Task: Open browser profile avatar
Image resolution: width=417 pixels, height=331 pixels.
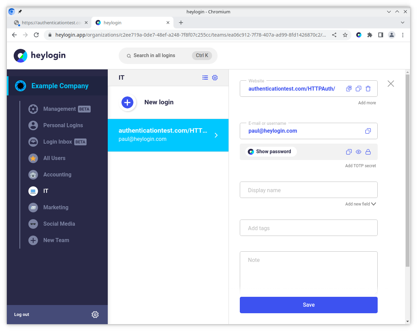Action: (392, 35)
